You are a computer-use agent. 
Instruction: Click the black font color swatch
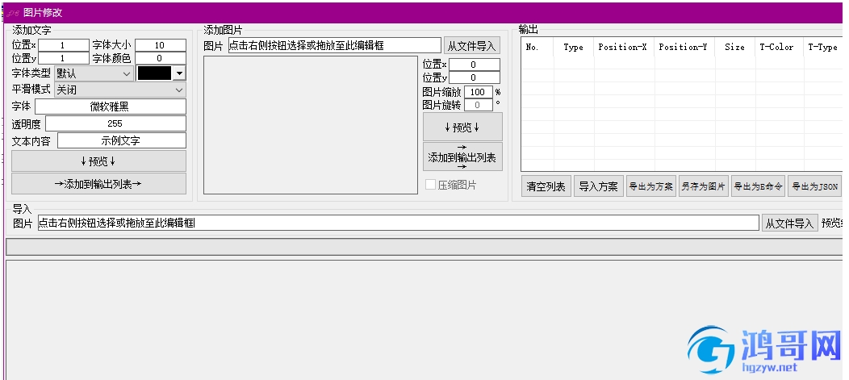tap(154, 73)
